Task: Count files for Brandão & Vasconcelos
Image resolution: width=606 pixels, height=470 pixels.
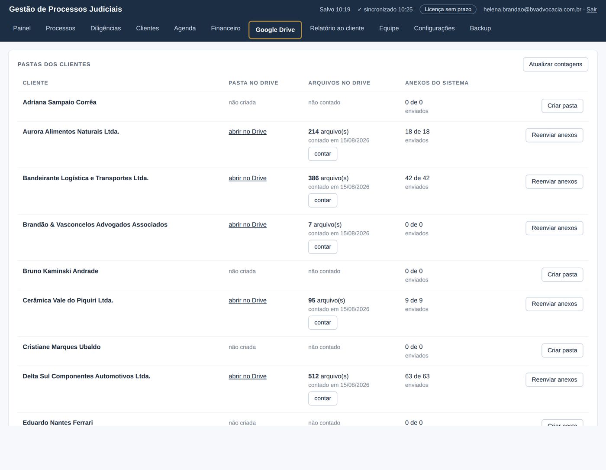Action: [x=322, y=246]
